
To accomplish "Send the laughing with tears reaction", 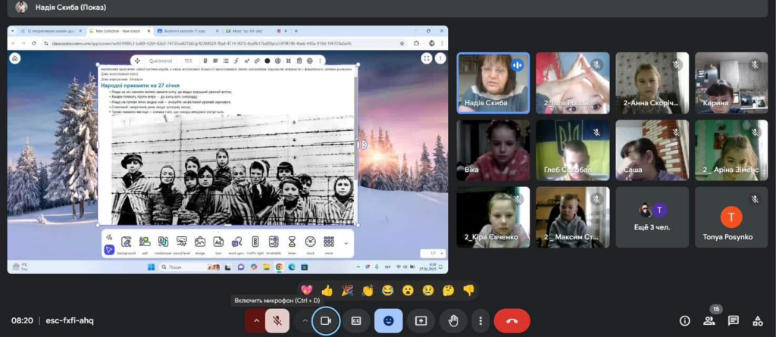I will pos(387,291).
